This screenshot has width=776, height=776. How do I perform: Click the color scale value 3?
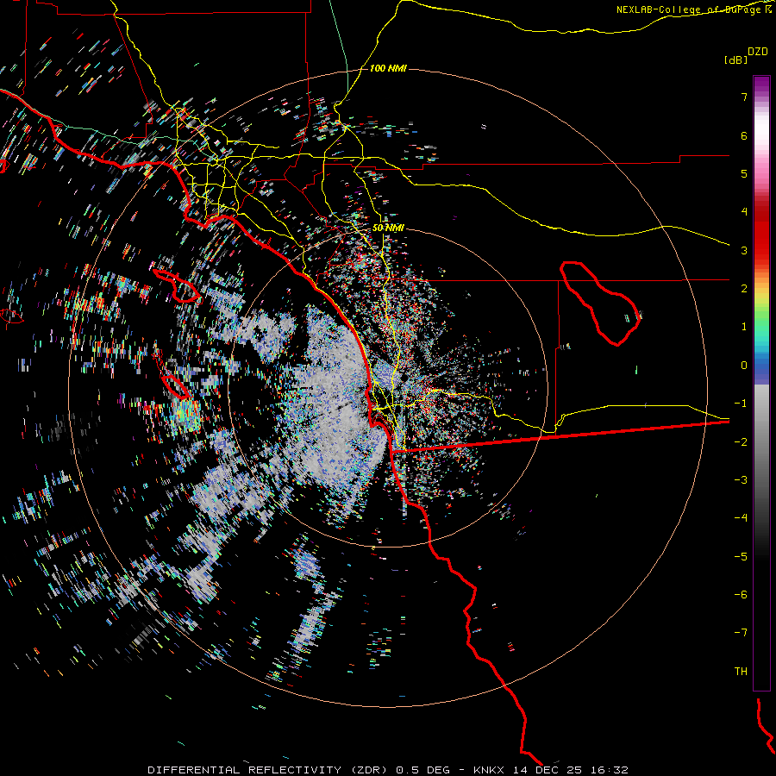(744, 250)
